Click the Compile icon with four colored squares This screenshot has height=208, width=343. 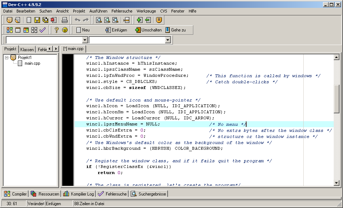10,30
